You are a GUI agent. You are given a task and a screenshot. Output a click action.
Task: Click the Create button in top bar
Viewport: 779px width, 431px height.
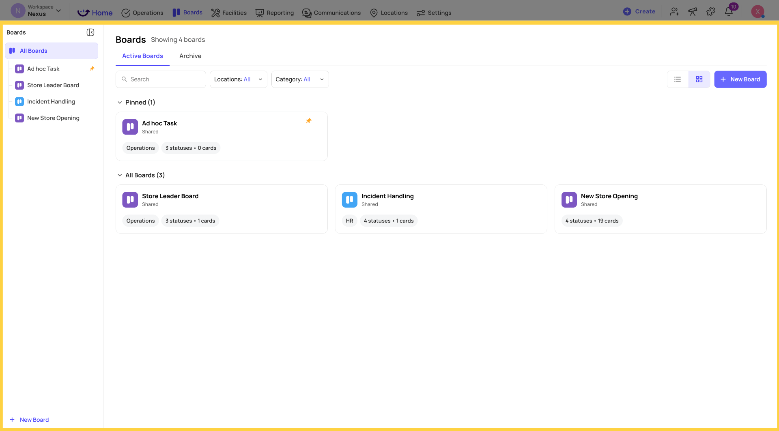(639, 11)
